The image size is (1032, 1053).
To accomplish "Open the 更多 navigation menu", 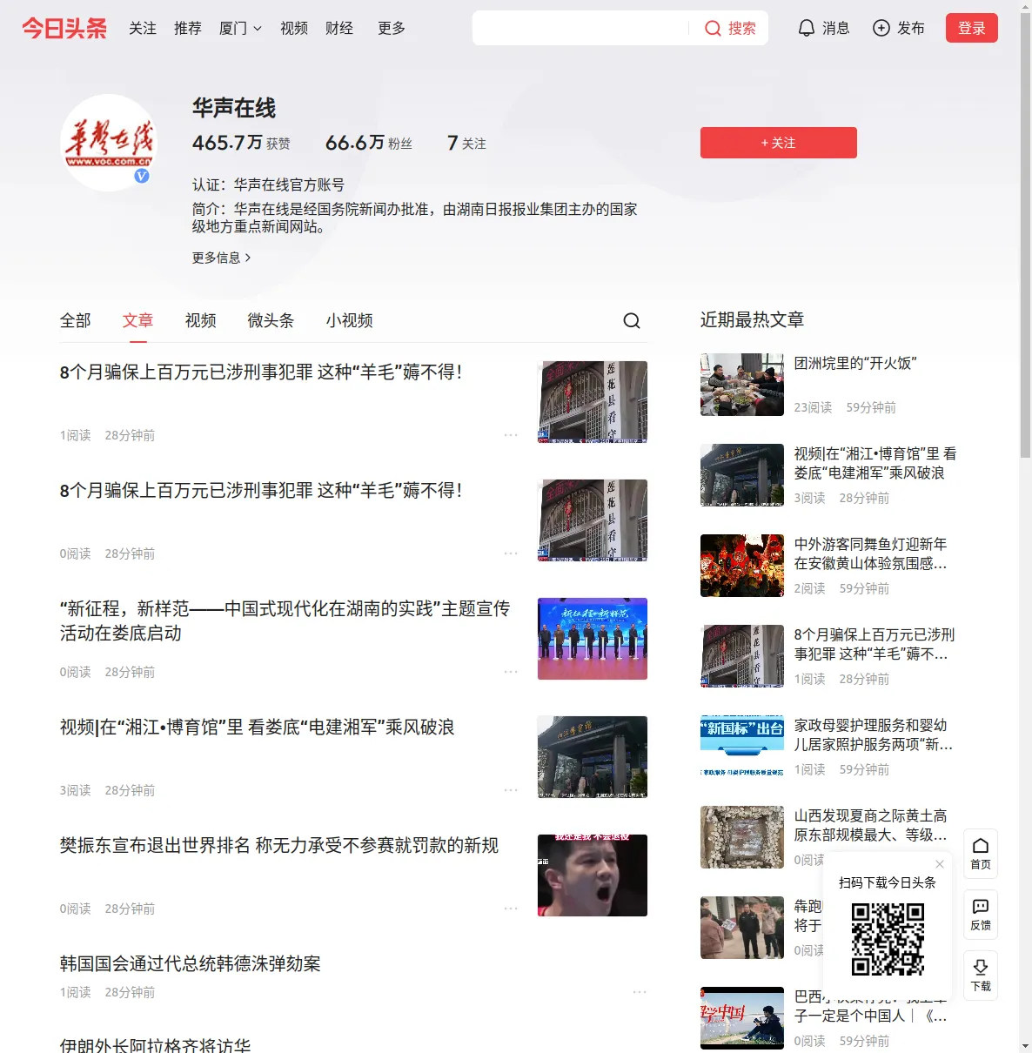I will 392,28.
